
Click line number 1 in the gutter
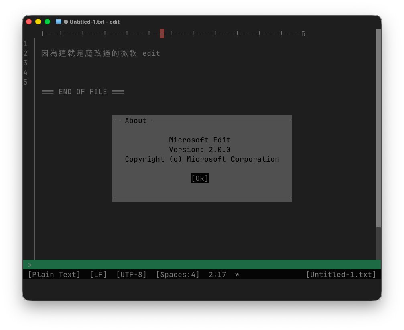pyautogui.click(x=26, y=44)
